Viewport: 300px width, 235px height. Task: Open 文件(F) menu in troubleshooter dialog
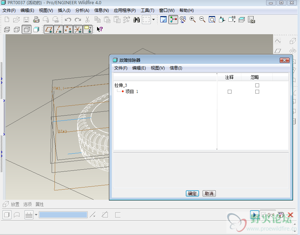[x=121, y=68]
